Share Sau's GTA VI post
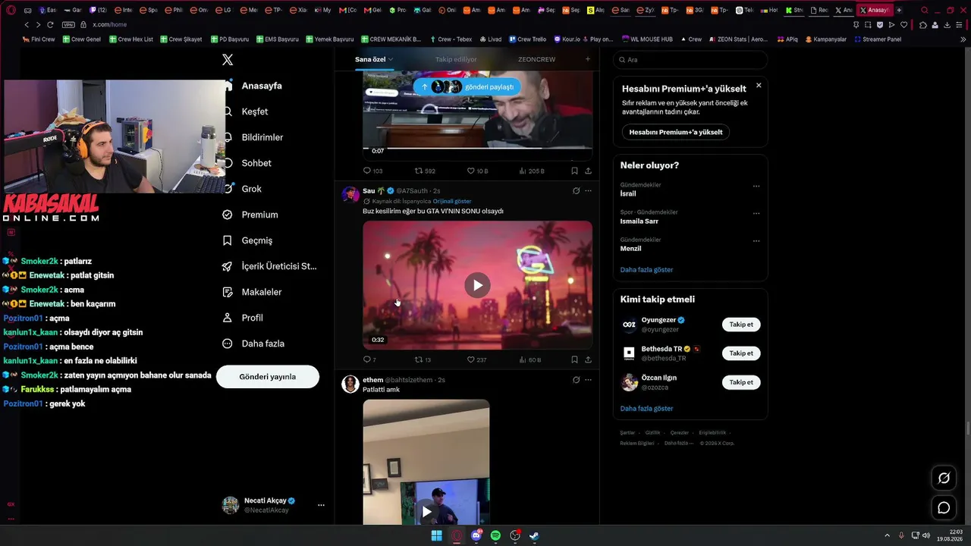Image resolution: width=971 pixels, height=546 pixels. pos(588,359)
